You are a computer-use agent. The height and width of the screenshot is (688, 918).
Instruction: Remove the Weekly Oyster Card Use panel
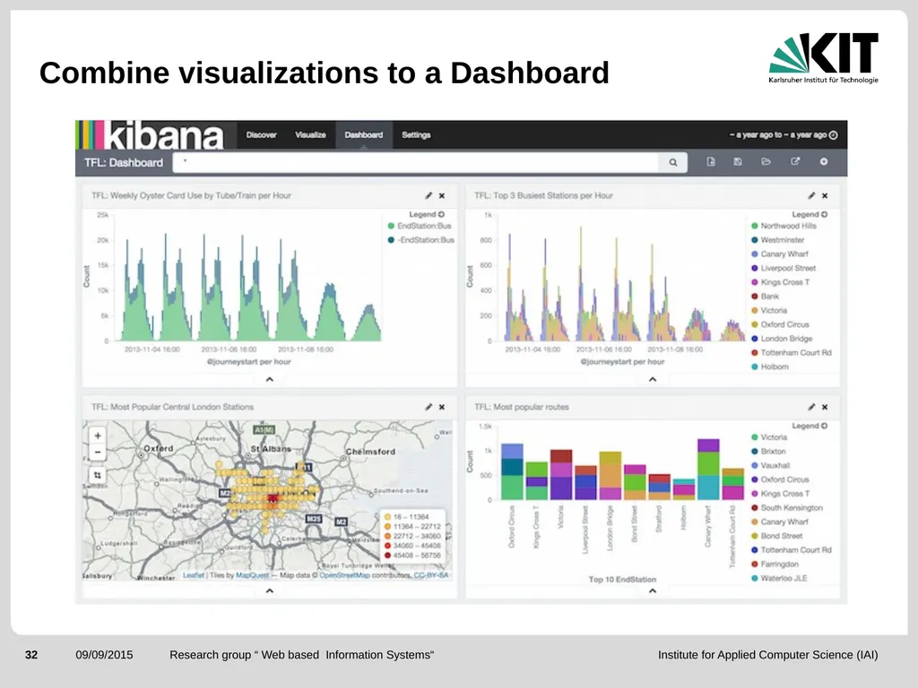click(x=442, y=195)
